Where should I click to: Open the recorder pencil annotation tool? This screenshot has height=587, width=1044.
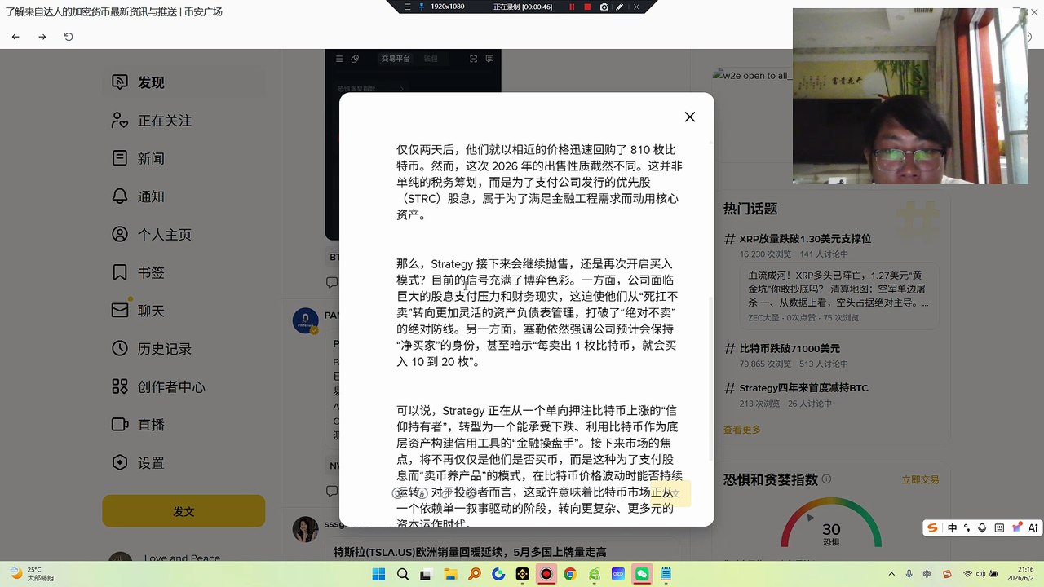620,7
